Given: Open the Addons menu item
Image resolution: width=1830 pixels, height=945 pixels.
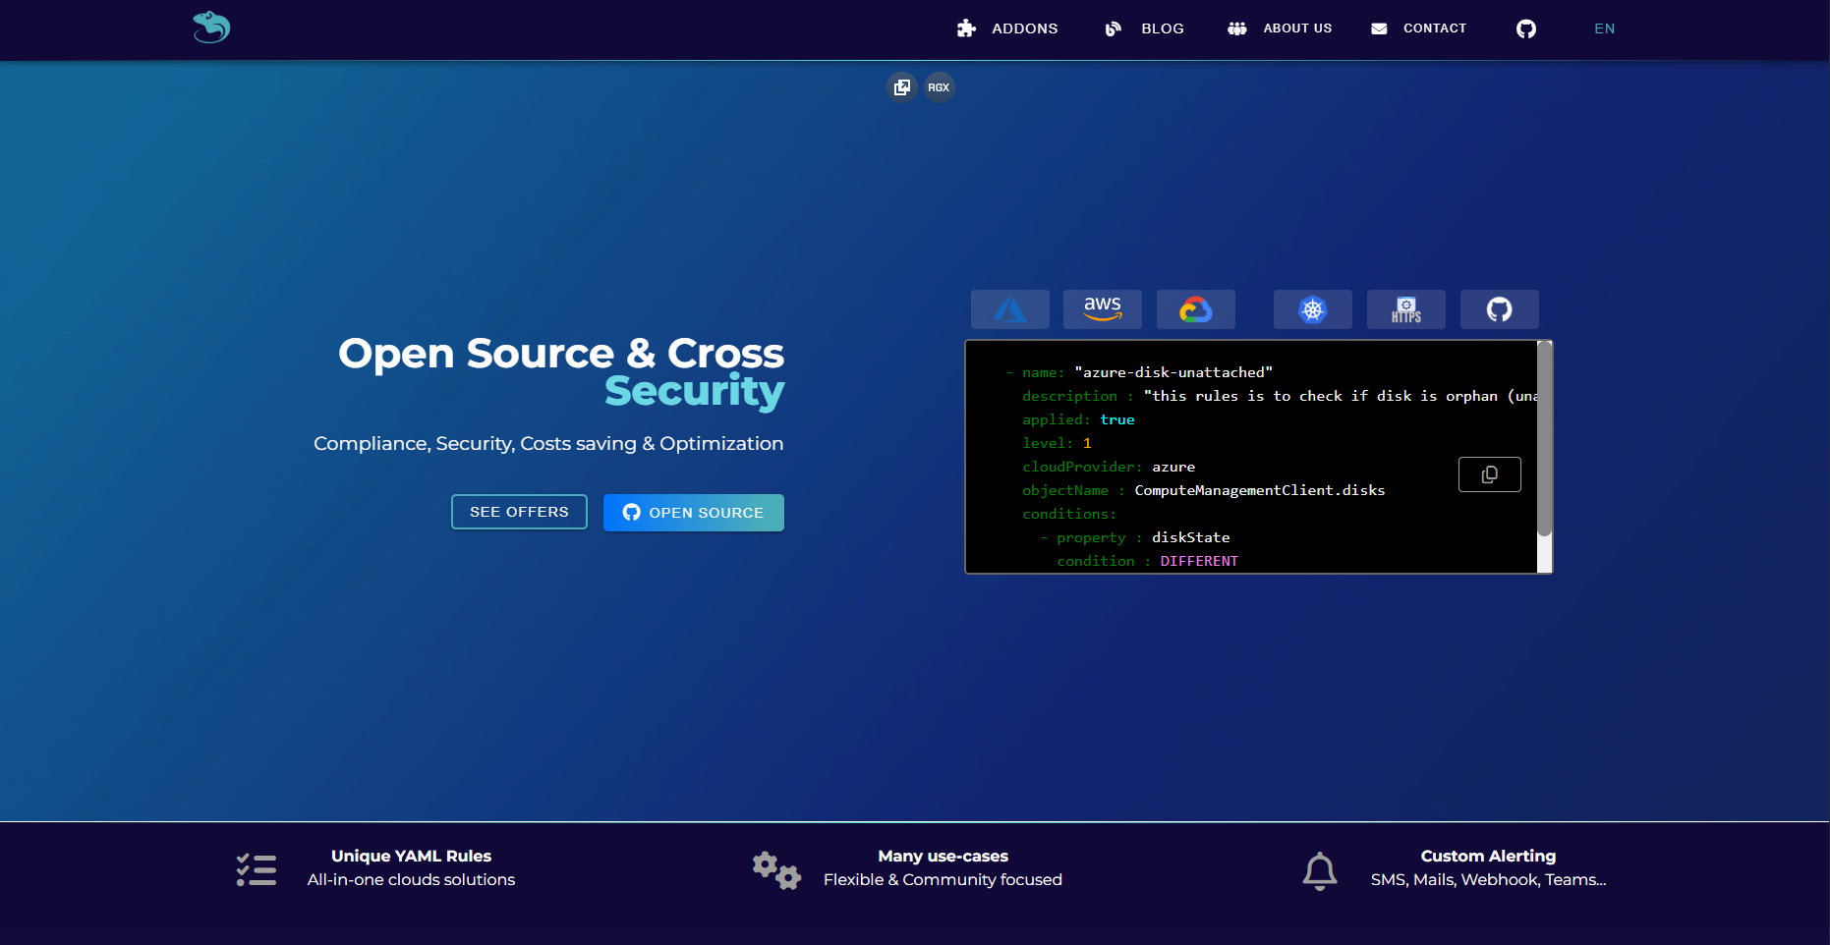Looking at the screenshot, I should [x=1007, y=28].
